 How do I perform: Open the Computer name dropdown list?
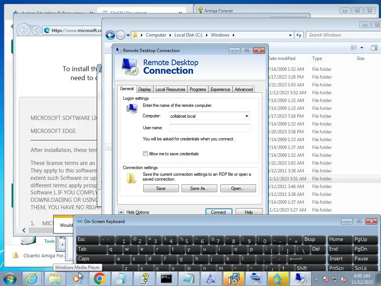(x=247, y=116)
